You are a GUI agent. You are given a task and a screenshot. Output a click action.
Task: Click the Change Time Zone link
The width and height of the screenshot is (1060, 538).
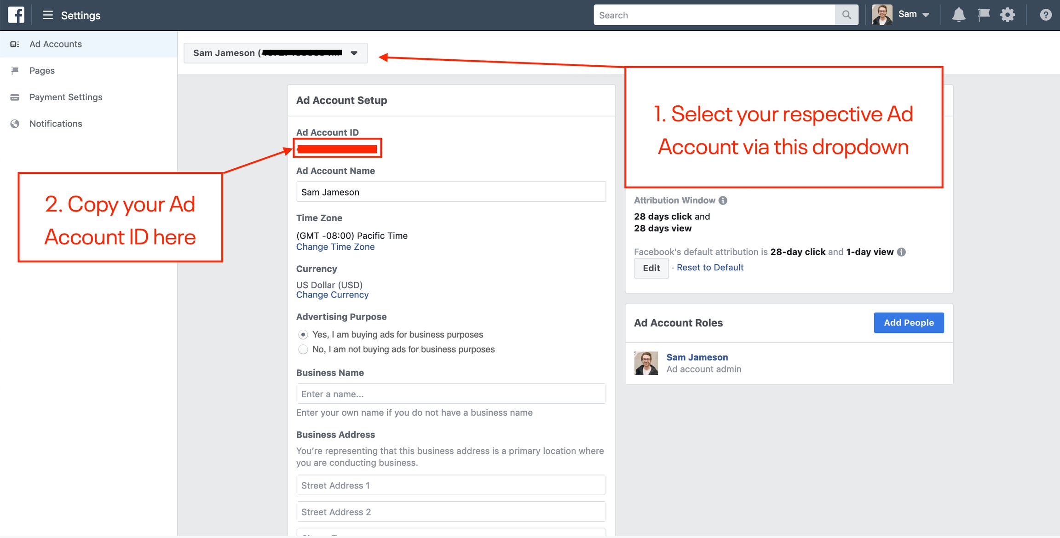[335, 247]
